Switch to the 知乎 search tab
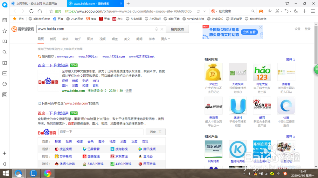This screenshot has width=318, height=178. (x=78, y=39)
